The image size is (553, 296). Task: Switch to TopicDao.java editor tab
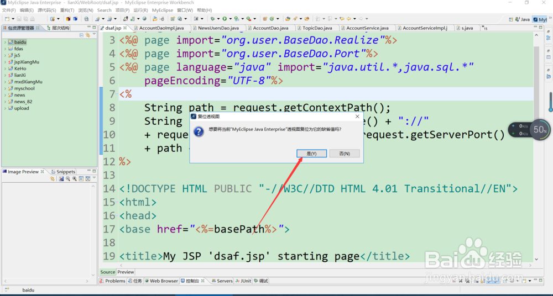pos(317,28)
